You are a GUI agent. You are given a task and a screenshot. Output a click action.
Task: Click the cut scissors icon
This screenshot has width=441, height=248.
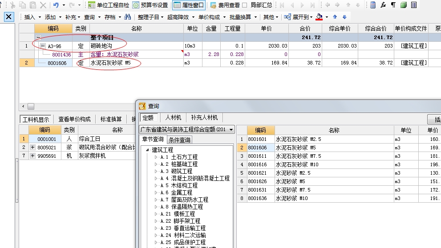pos(12,5)
